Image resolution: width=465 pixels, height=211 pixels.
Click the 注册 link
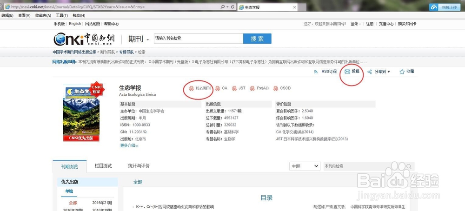pos(370,24)
